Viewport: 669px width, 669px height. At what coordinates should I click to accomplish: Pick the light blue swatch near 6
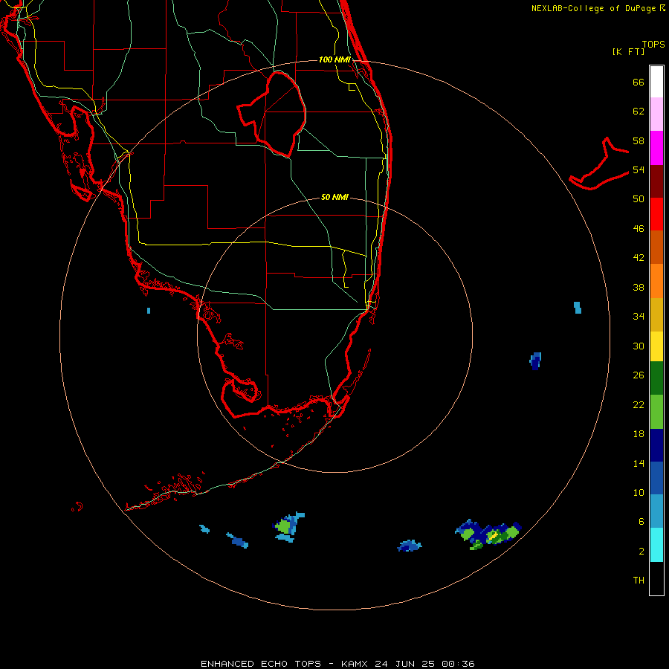click(x=656, y=511)
